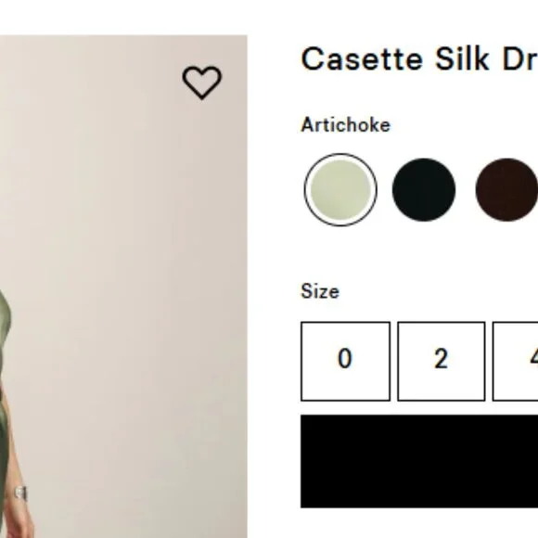Screen dimensions: 538x538
Task: Click the Artichoke color name label
Action: pos(345,125)
